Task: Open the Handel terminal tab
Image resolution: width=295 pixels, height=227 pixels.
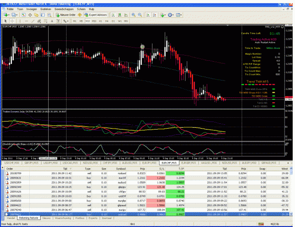Action: click(11, 218)
